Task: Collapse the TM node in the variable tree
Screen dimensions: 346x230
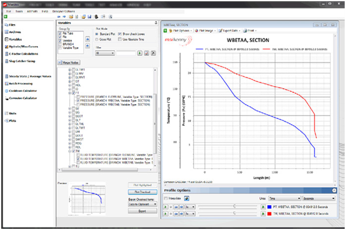Action: pos(69,151)
